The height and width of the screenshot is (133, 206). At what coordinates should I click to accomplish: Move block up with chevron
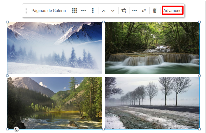[104, 11]
